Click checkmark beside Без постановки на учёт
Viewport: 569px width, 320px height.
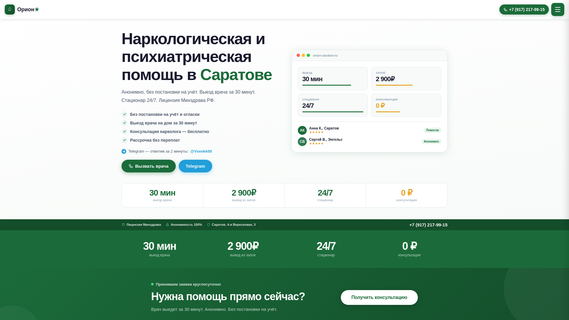coord(124,114)
